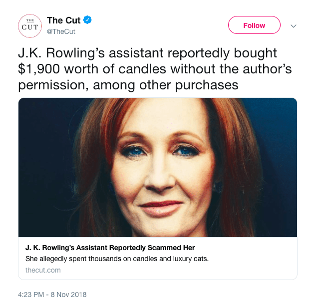314x300 pixels.
Task: Expand the tweet options chevron menu
Action: click(x=294, y=26)
